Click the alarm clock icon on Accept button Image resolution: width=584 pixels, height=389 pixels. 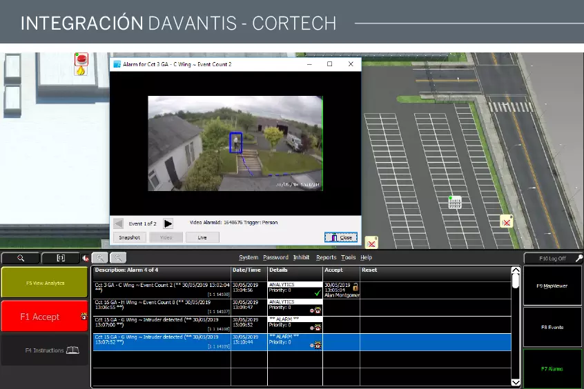(84, 317)
